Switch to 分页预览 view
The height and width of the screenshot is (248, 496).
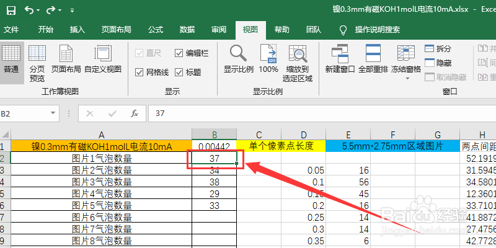(37, 63)
